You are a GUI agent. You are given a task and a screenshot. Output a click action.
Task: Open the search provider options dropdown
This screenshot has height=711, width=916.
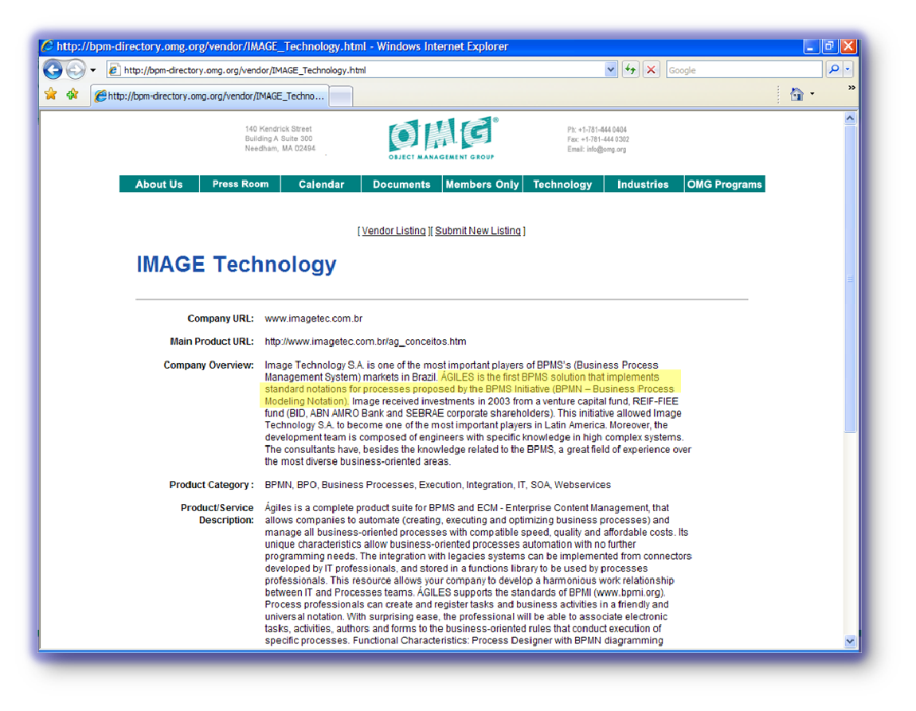[847, 70]
